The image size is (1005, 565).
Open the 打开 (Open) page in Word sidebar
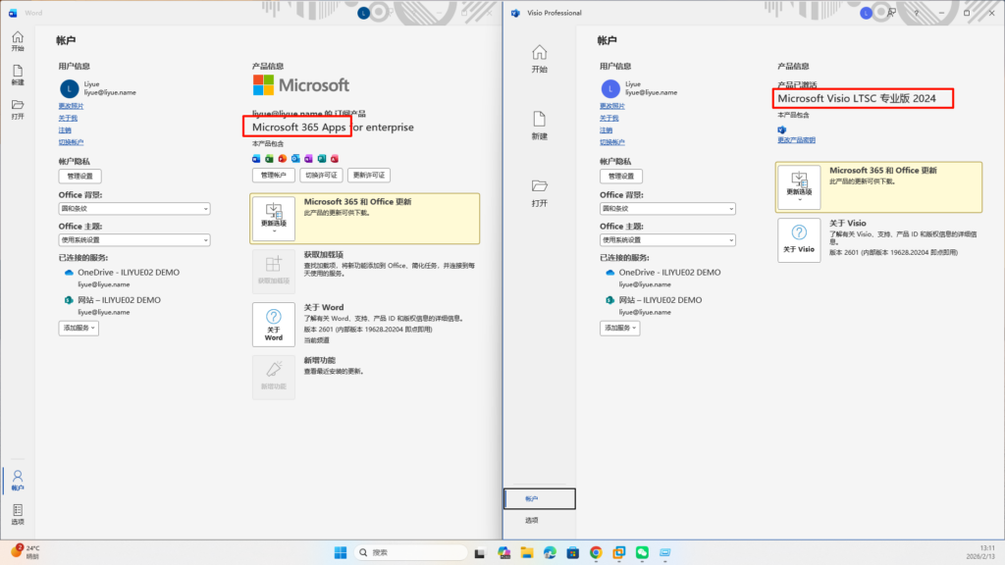[18, 109]
